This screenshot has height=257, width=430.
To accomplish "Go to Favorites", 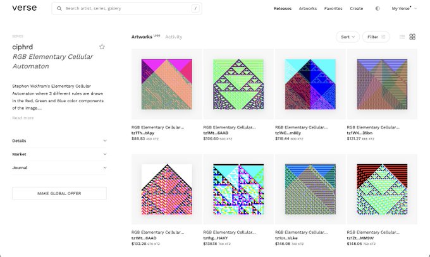I will coord(333,8).
